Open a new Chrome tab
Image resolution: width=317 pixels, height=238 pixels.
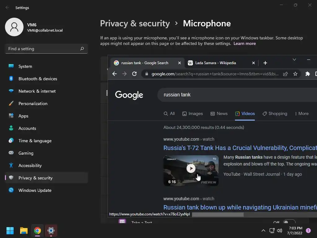coord(265,63)
